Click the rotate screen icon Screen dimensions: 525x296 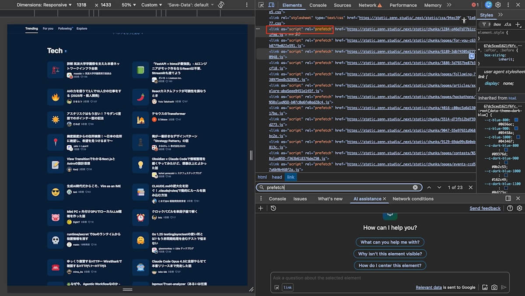click(x=221, y=5)
